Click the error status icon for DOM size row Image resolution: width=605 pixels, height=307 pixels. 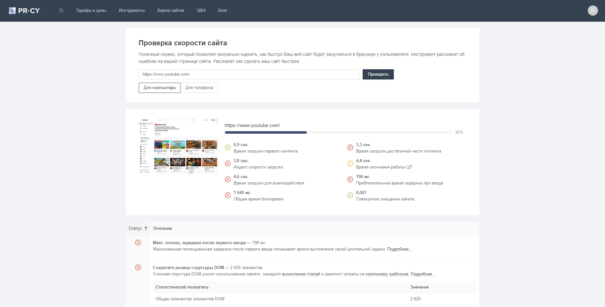click(x=138, y=267)
